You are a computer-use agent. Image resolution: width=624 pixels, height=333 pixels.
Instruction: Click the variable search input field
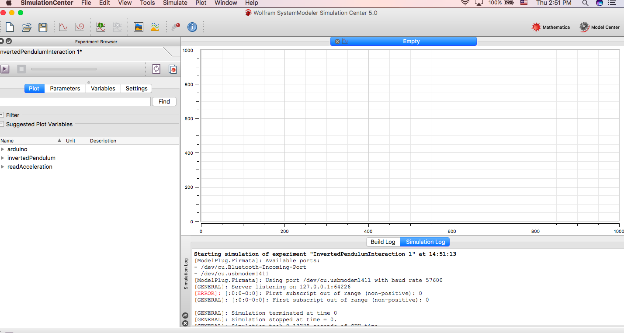coord(74,101)
